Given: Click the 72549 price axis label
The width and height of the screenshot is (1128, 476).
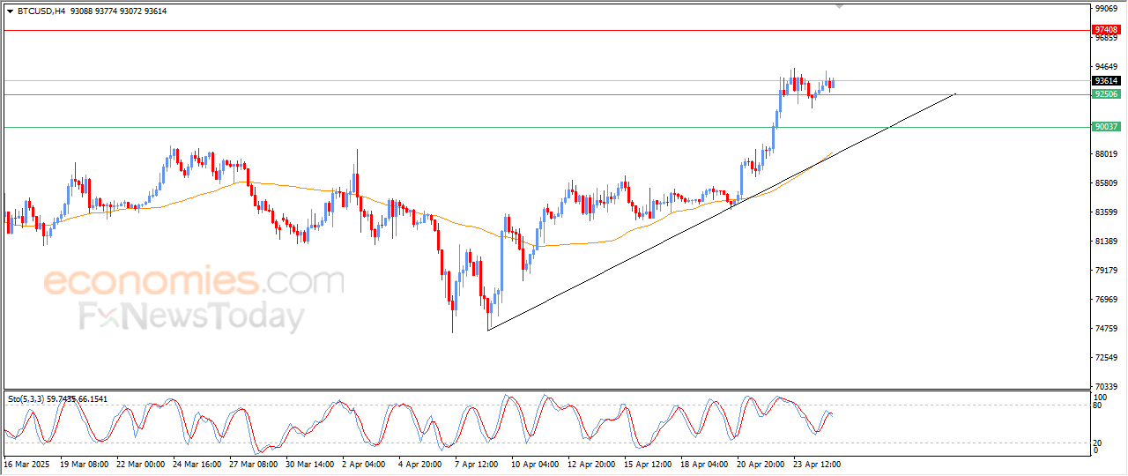Looking at the screenshot, I should point(1107,358).
